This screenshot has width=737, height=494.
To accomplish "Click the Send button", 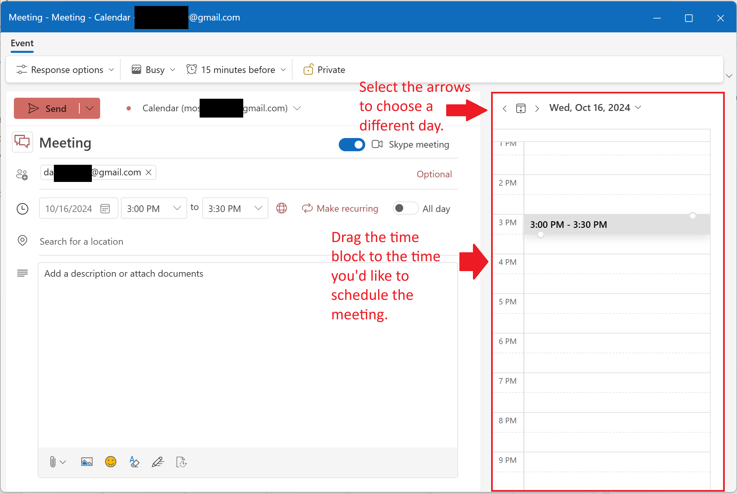I will (47, 108).
